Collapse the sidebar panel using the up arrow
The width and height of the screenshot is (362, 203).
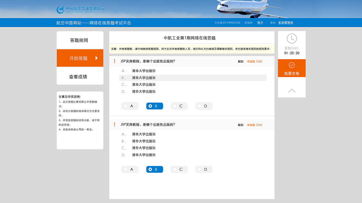tap(292, 91)
